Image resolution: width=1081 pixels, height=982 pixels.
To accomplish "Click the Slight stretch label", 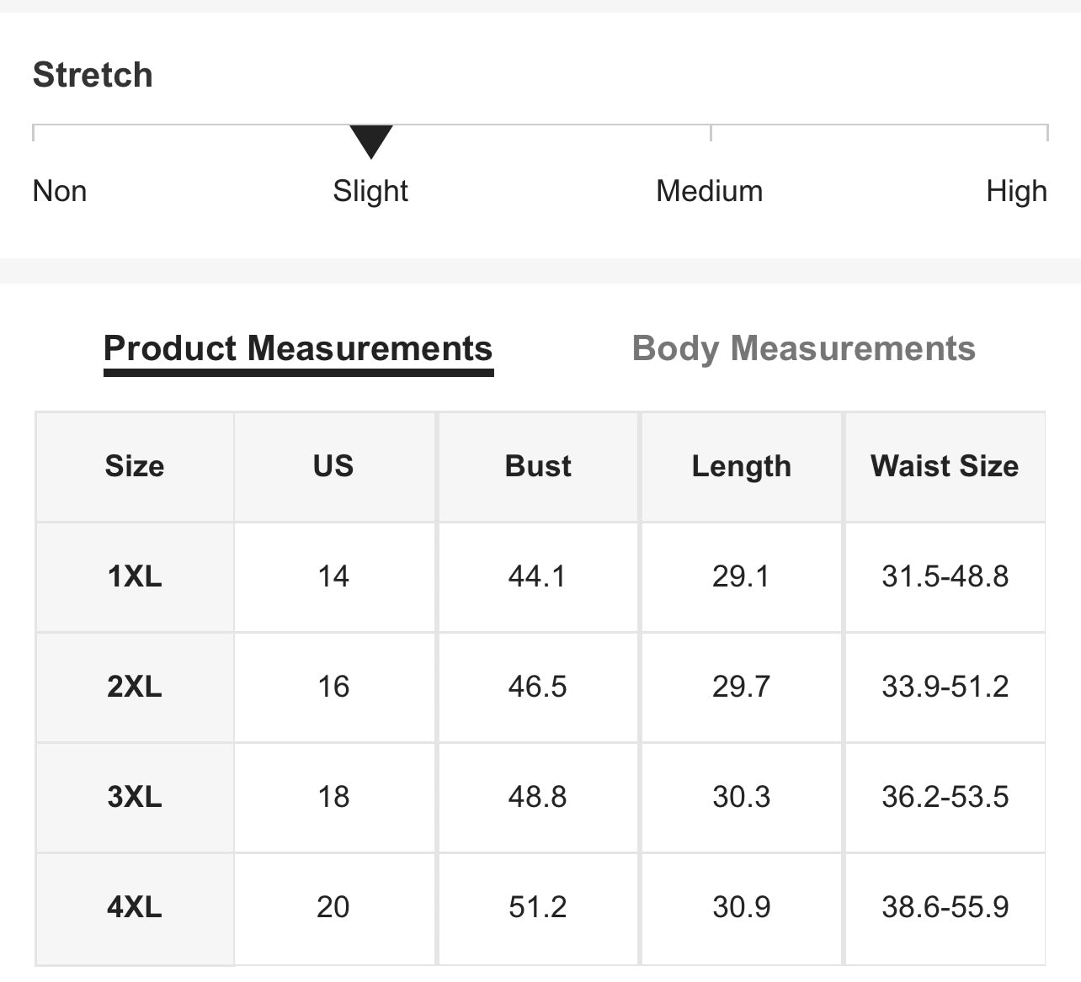I will tap(370, 191).
